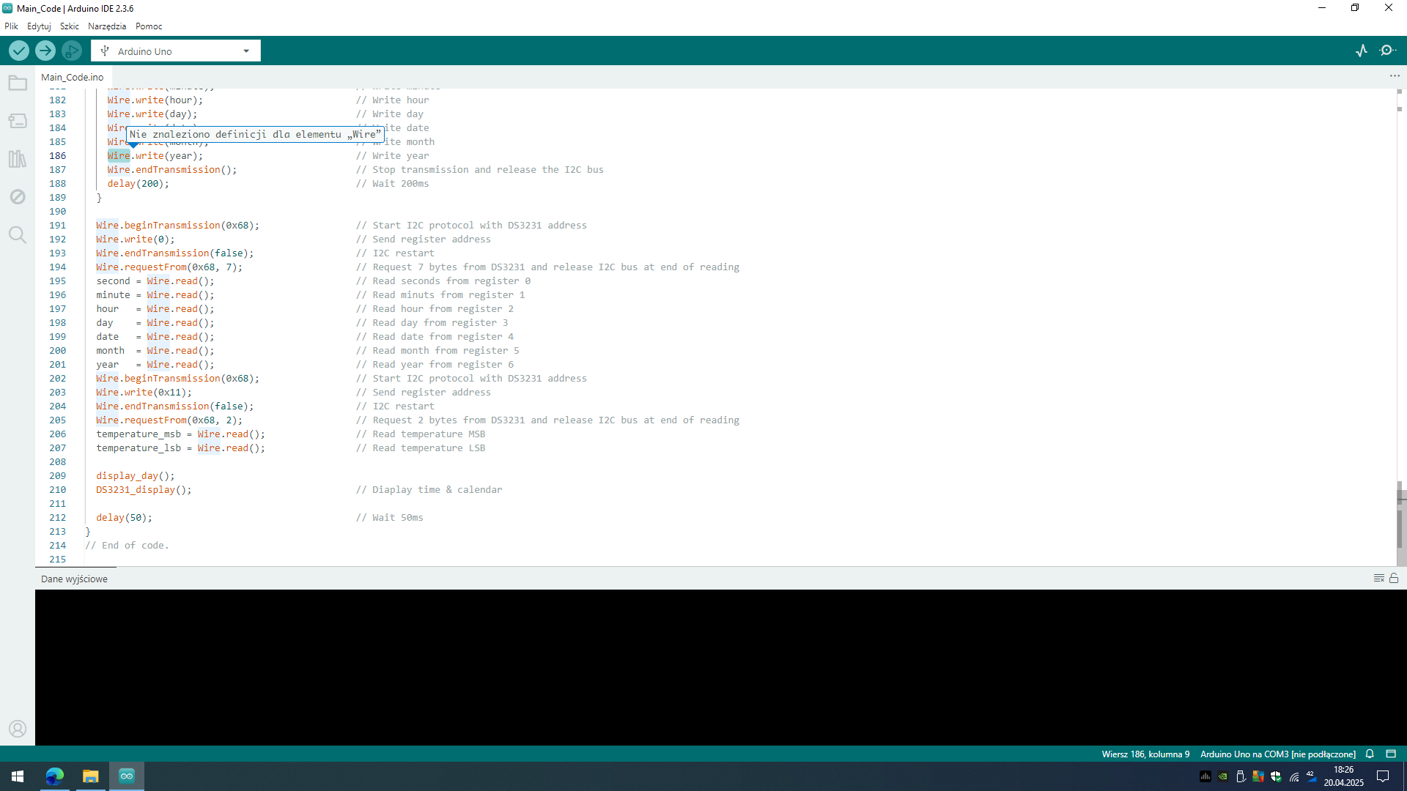Image resolution: width=1407 pixels, height=791 pixels.
Task: Toggle scroll lock in the output panel
Action: pyautogui.click(x=1395, y=578)
